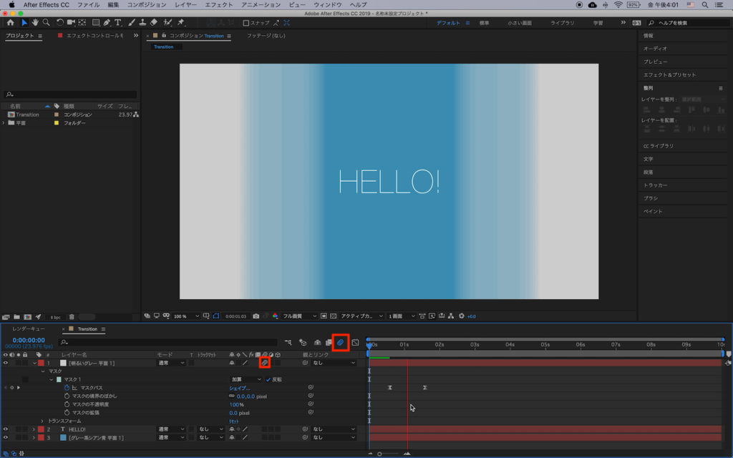Enable the スナップ checkbox

click(x=246, y=23)
